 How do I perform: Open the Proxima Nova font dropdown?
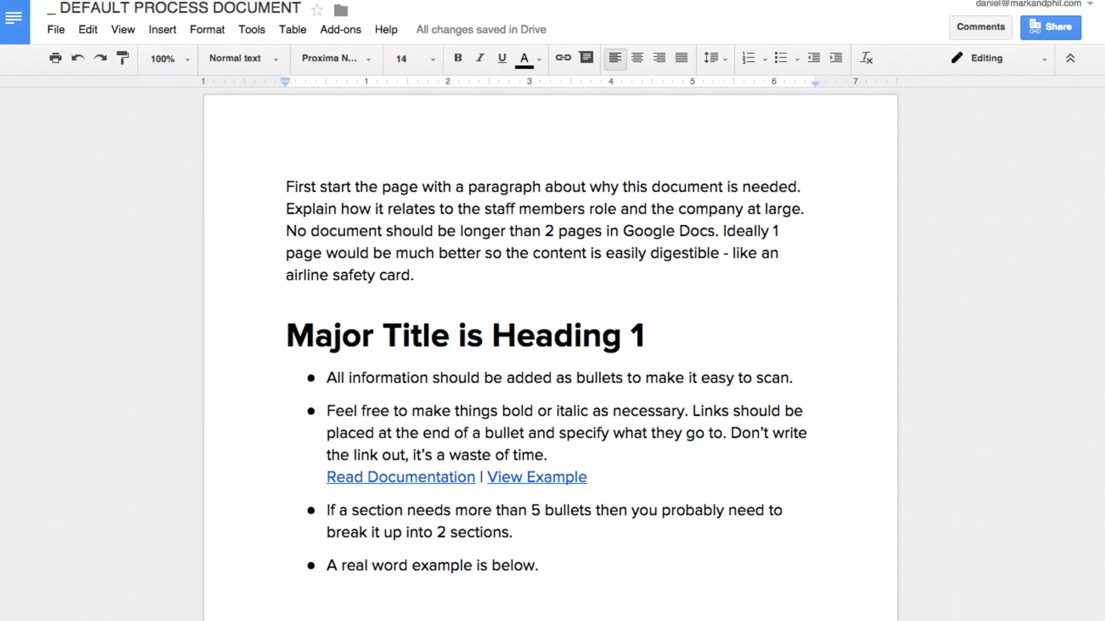[336, 58]
